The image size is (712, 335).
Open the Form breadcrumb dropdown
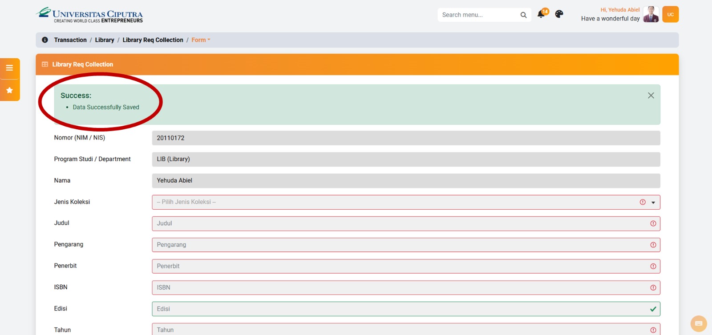(201, 40)
